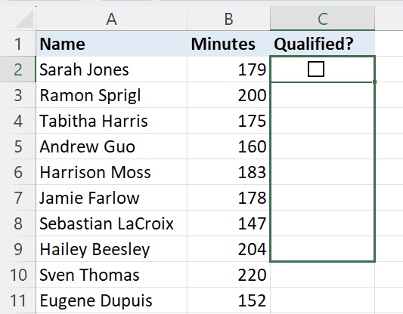This screenshot has width=403, height=314.
Task: Click the Qualified? header cell
Action: [x=323, y=44]
